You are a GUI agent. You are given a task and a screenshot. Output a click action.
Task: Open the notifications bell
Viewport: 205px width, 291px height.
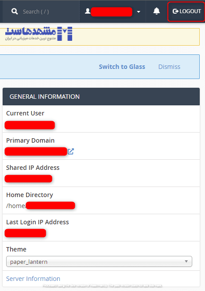coord(157,11)
